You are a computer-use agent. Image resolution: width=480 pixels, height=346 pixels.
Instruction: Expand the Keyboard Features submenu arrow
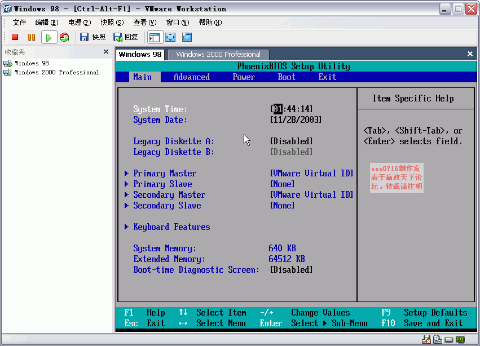(126, 227)
